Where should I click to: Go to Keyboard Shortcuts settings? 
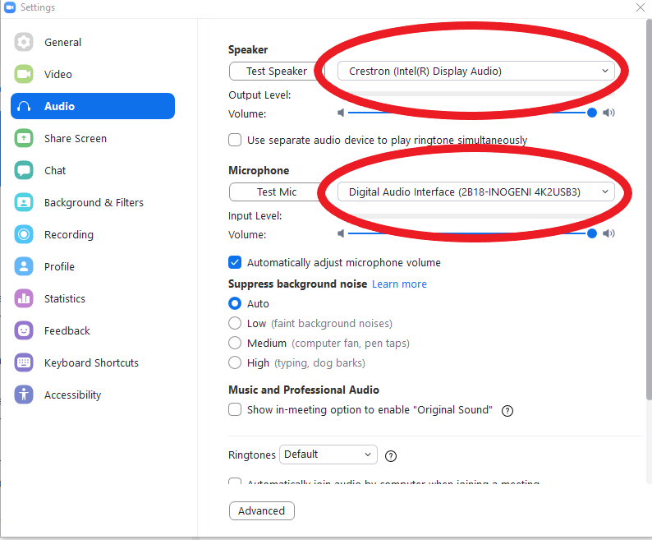point(91,362)
